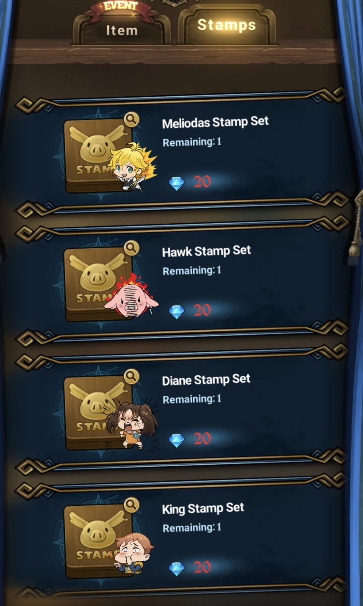This screenshot has width=363, height=606.
Task: Tap the diamond icon for Meliodas set
Action: pos(177,183)
